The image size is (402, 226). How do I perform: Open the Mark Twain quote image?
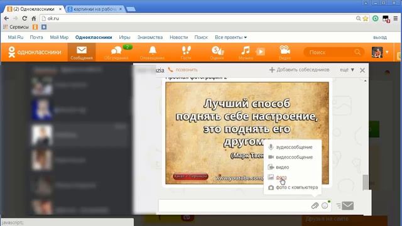point(247,133)
